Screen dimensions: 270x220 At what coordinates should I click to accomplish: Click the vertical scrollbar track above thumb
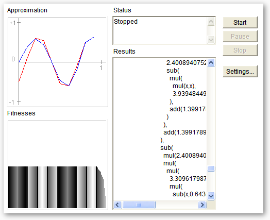(211, 116)
